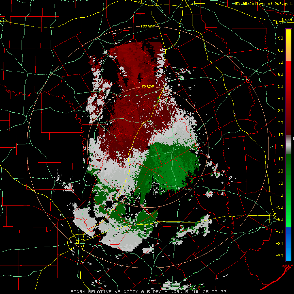Pick the blue segment of the color bar
294x294 pixels.
pyautogui.click(x=288, y=244)
